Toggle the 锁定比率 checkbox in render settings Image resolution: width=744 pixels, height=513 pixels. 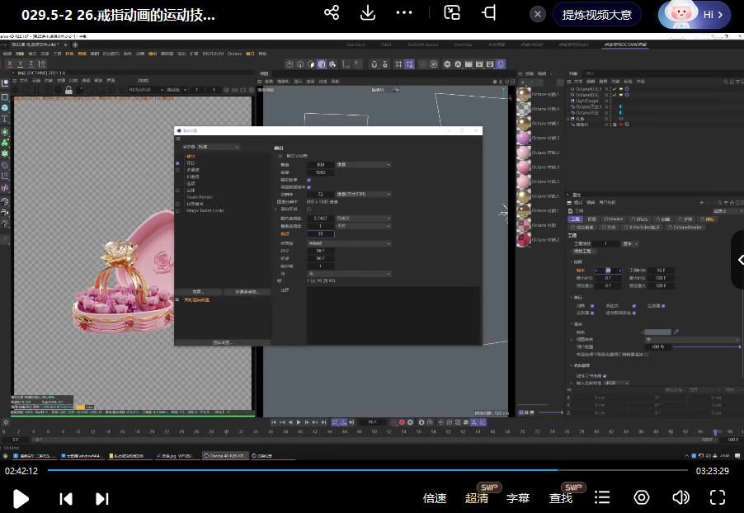tap(309, 179)
